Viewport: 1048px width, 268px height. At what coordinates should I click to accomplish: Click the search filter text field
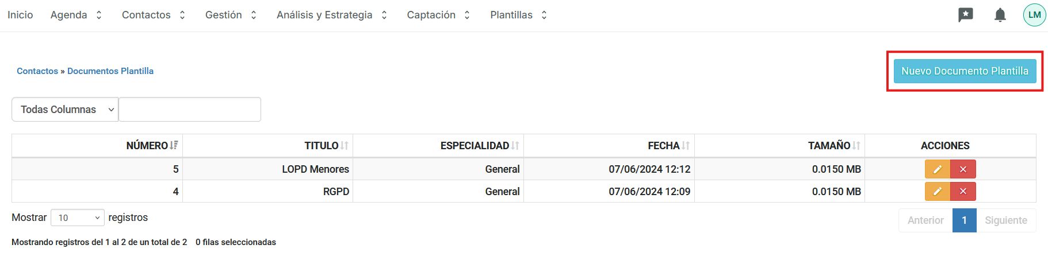(x=190, y=110)
